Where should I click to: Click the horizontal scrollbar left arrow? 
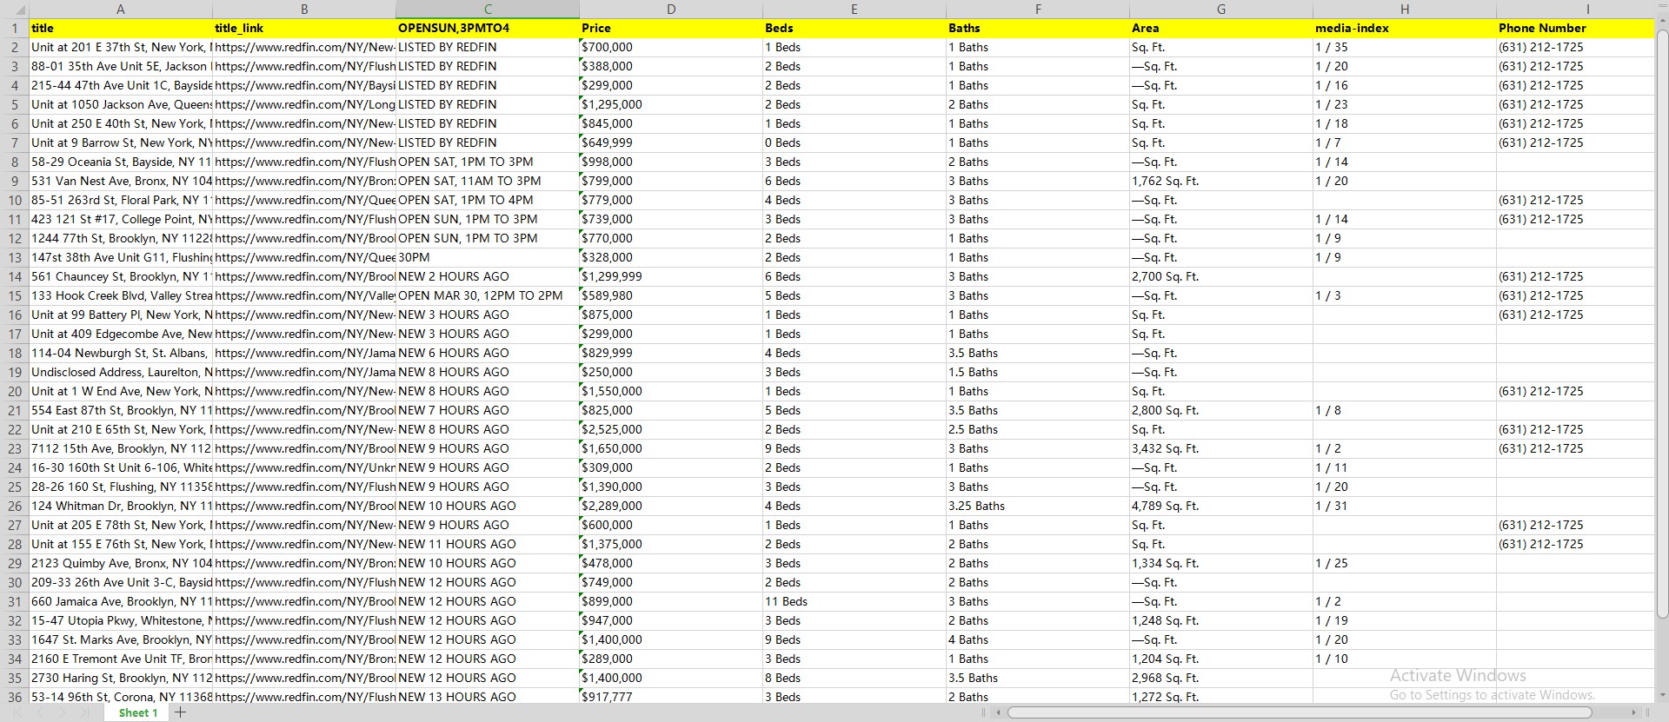[x=999, y=712]
